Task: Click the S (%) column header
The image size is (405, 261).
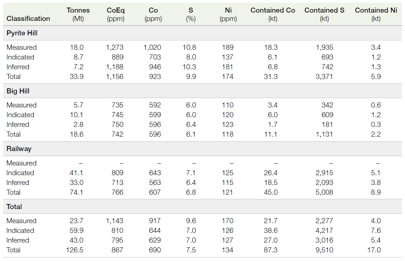Action: click(x=191, y=14)
